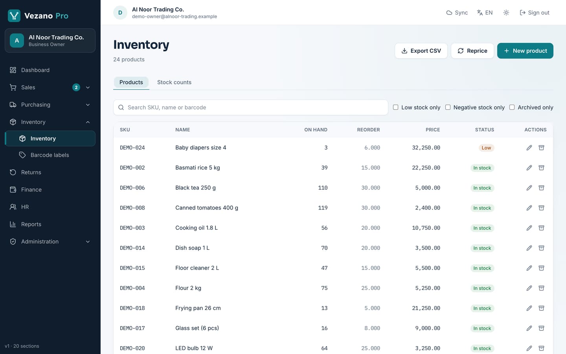Edit the Basmati rice 5 kg row

(529, 168)
